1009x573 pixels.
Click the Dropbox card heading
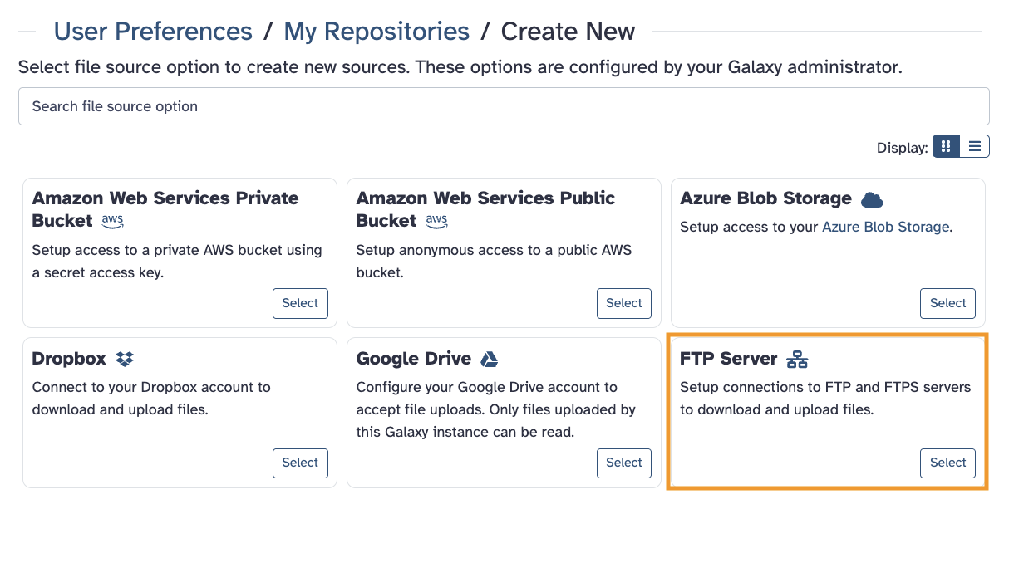point(69,359)
